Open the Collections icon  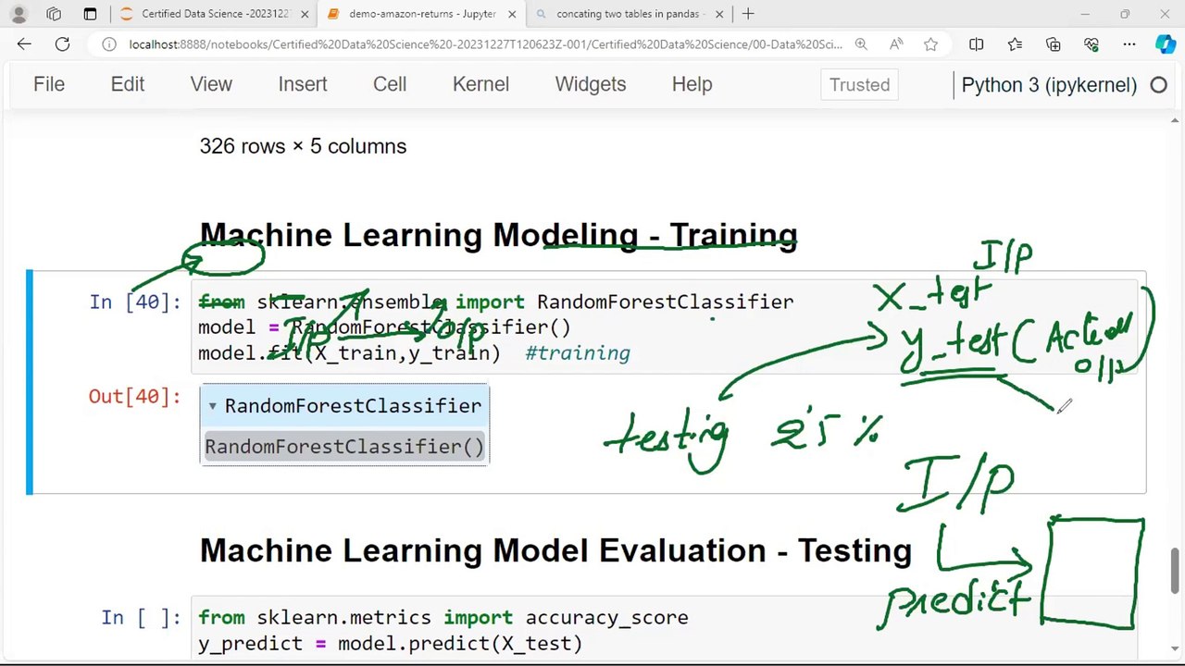click(x=1053, y=44)
